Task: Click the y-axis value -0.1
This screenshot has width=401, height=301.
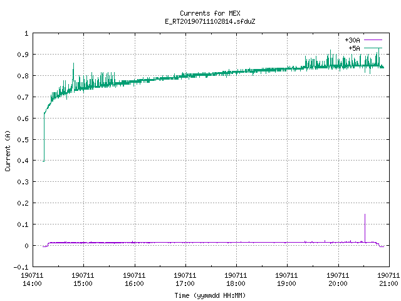Action: pyautogui.click(x=21, y=267)
